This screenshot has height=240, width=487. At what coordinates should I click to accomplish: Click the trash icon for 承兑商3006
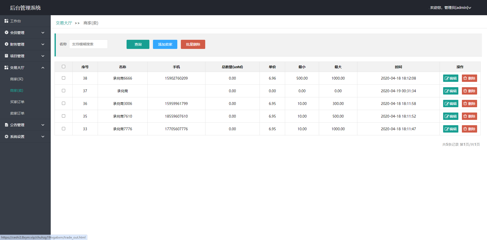465,104
